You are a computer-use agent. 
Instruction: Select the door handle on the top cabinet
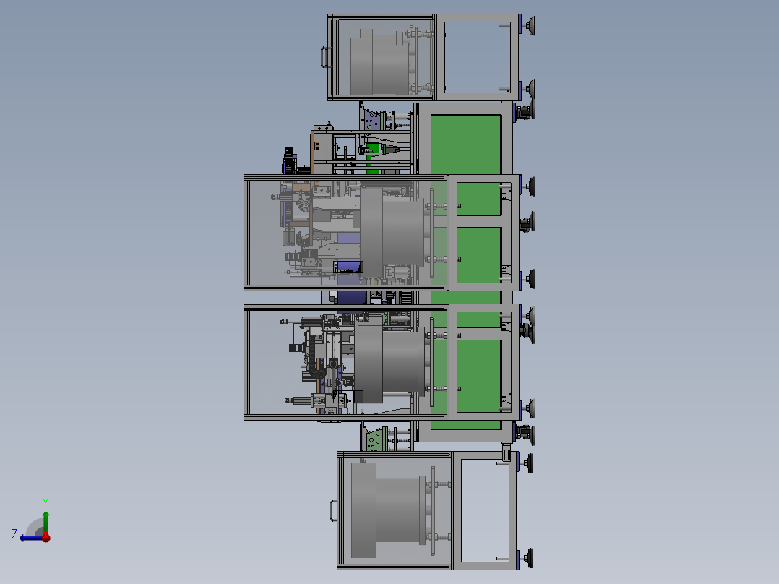pyautogui.click(x=326, y=57)
